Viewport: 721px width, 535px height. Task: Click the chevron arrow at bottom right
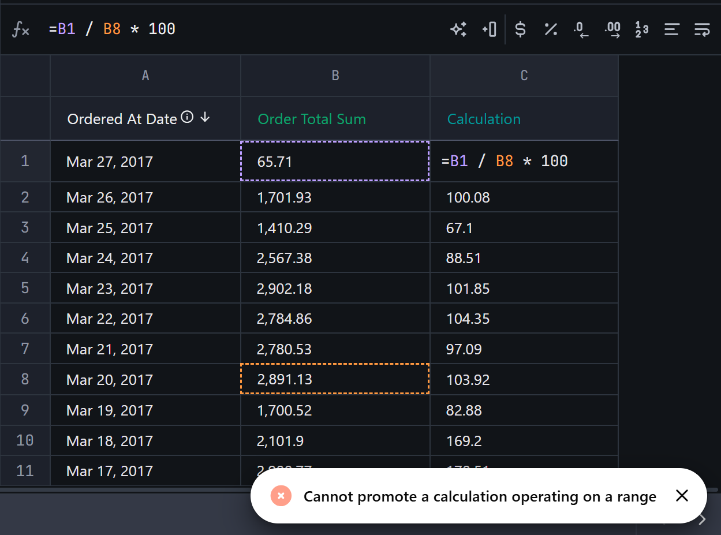(702, 519)
